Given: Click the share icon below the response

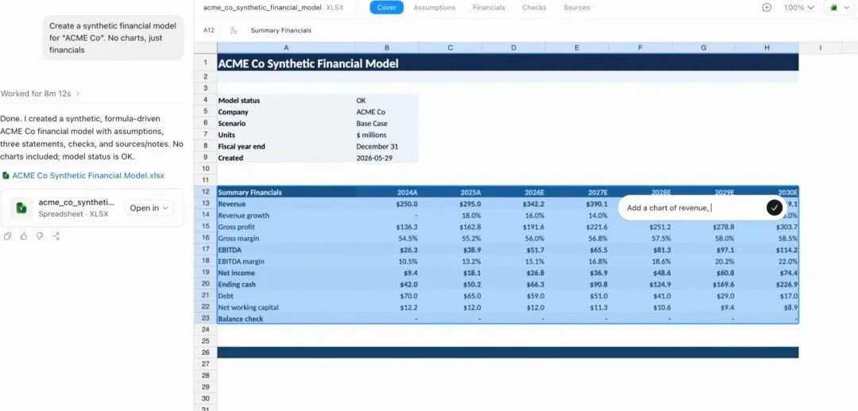Looking at the screenshot, I should click(x=56, y=236).
